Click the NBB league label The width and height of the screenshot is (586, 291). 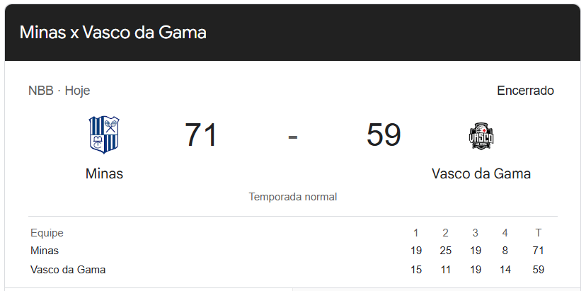point(40,91)
